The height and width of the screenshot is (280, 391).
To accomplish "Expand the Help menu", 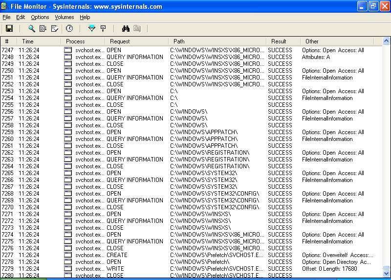I will coord(85,17).
